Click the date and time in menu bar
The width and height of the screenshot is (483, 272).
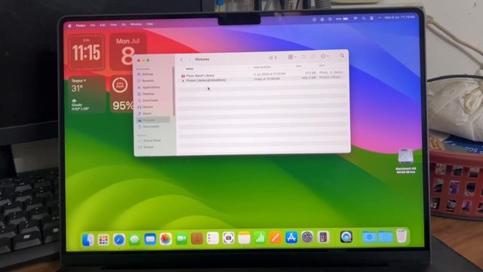pos(399,17)
